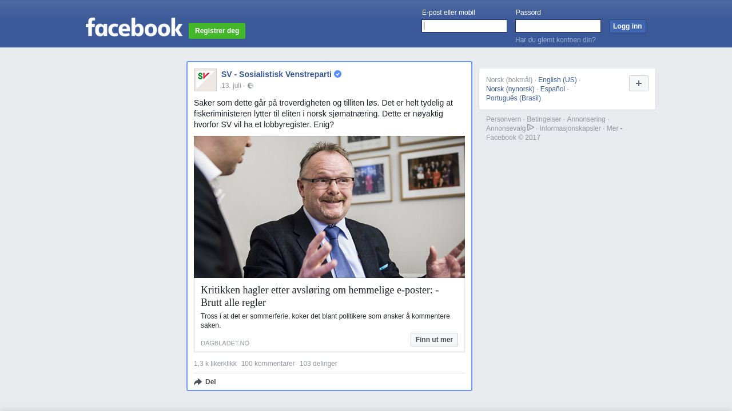Image resolution: width=732 pixels, height=411 pixels.
Task: Select Norsk (nynorsk) language
Action: [x=510, y=89]
